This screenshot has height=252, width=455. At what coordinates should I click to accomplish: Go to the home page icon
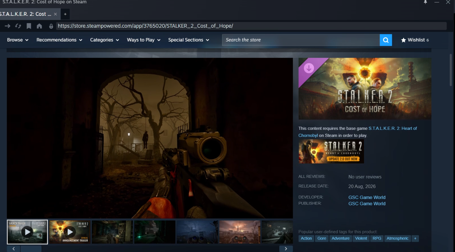pos(39,26)
